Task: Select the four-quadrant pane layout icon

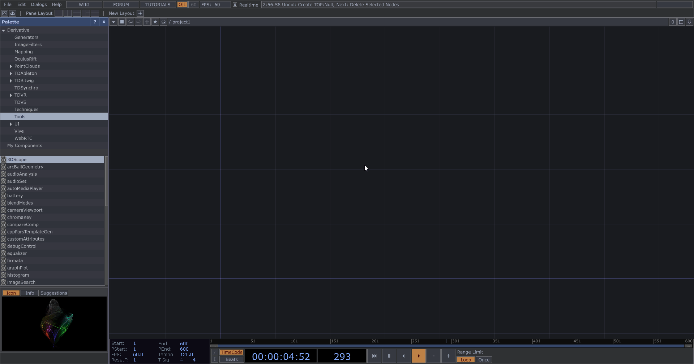Action: (x=95, y=13)
